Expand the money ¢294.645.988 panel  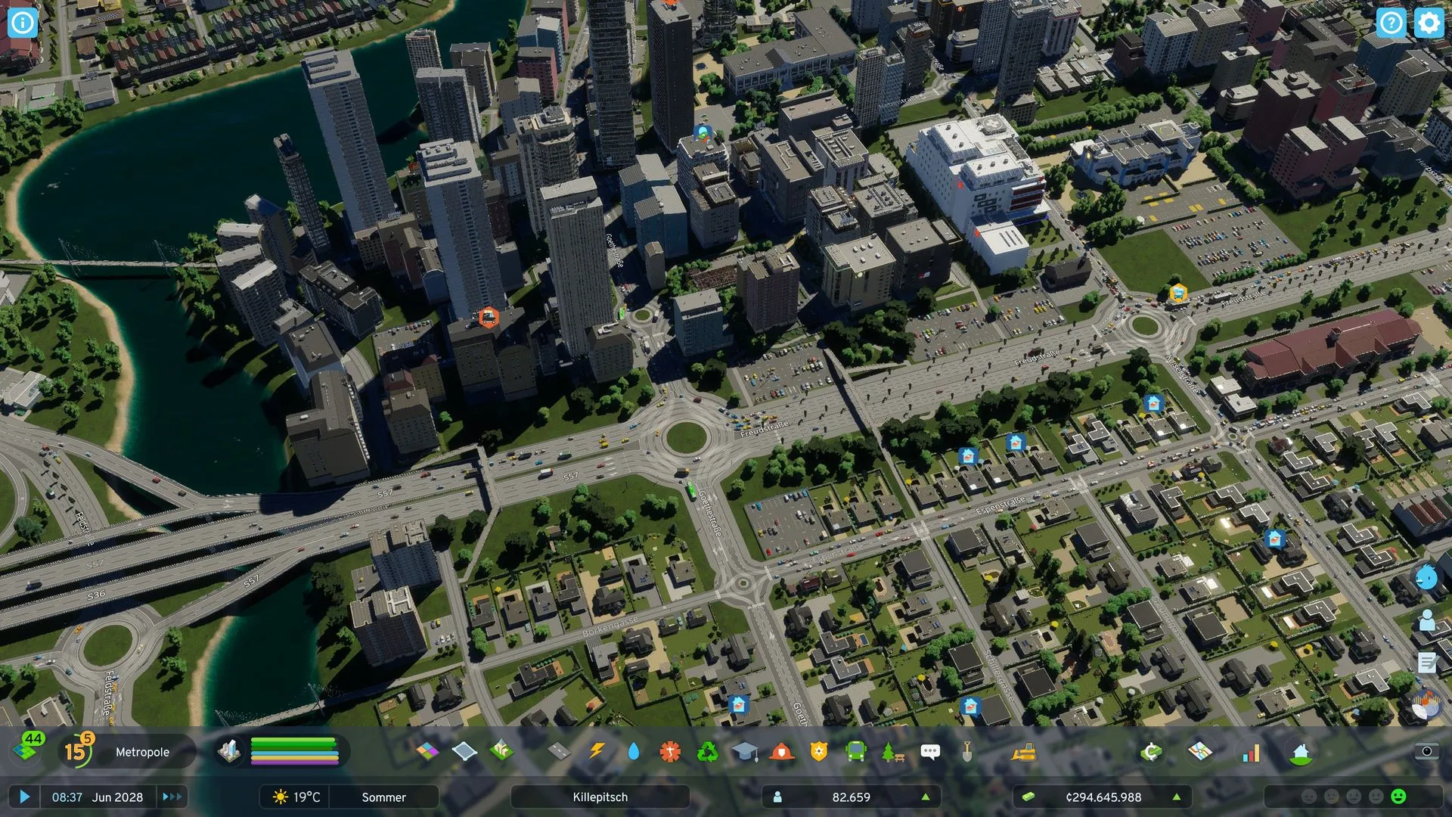point(1103,797)
